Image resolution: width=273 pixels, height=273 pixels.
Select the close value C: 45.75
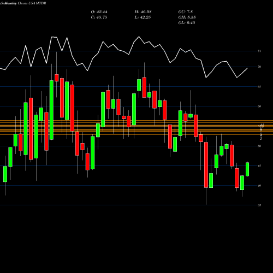[99, 17]
